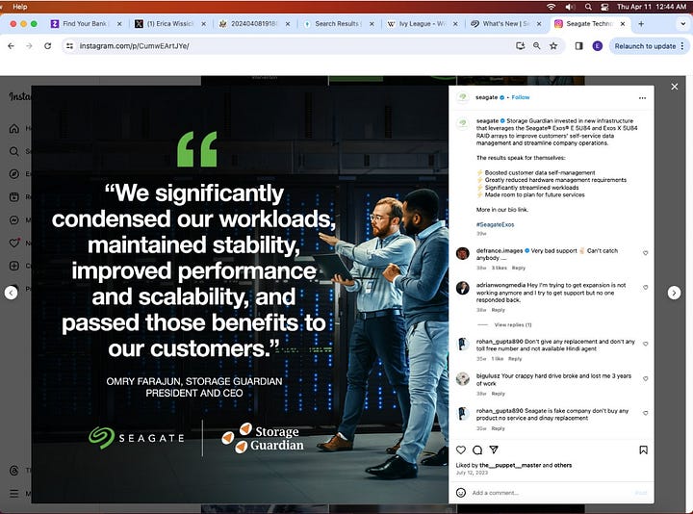The width and height of the screenshot is (693, 514).
Task: Like bigulusz comment heart
Action: [645, 378]
